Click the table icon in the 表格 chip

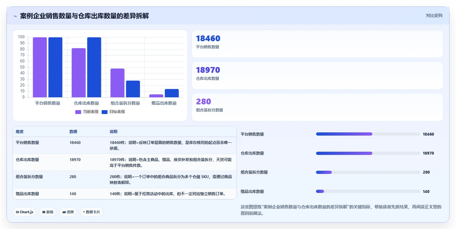pyautogui.click(x=44, y=212)
